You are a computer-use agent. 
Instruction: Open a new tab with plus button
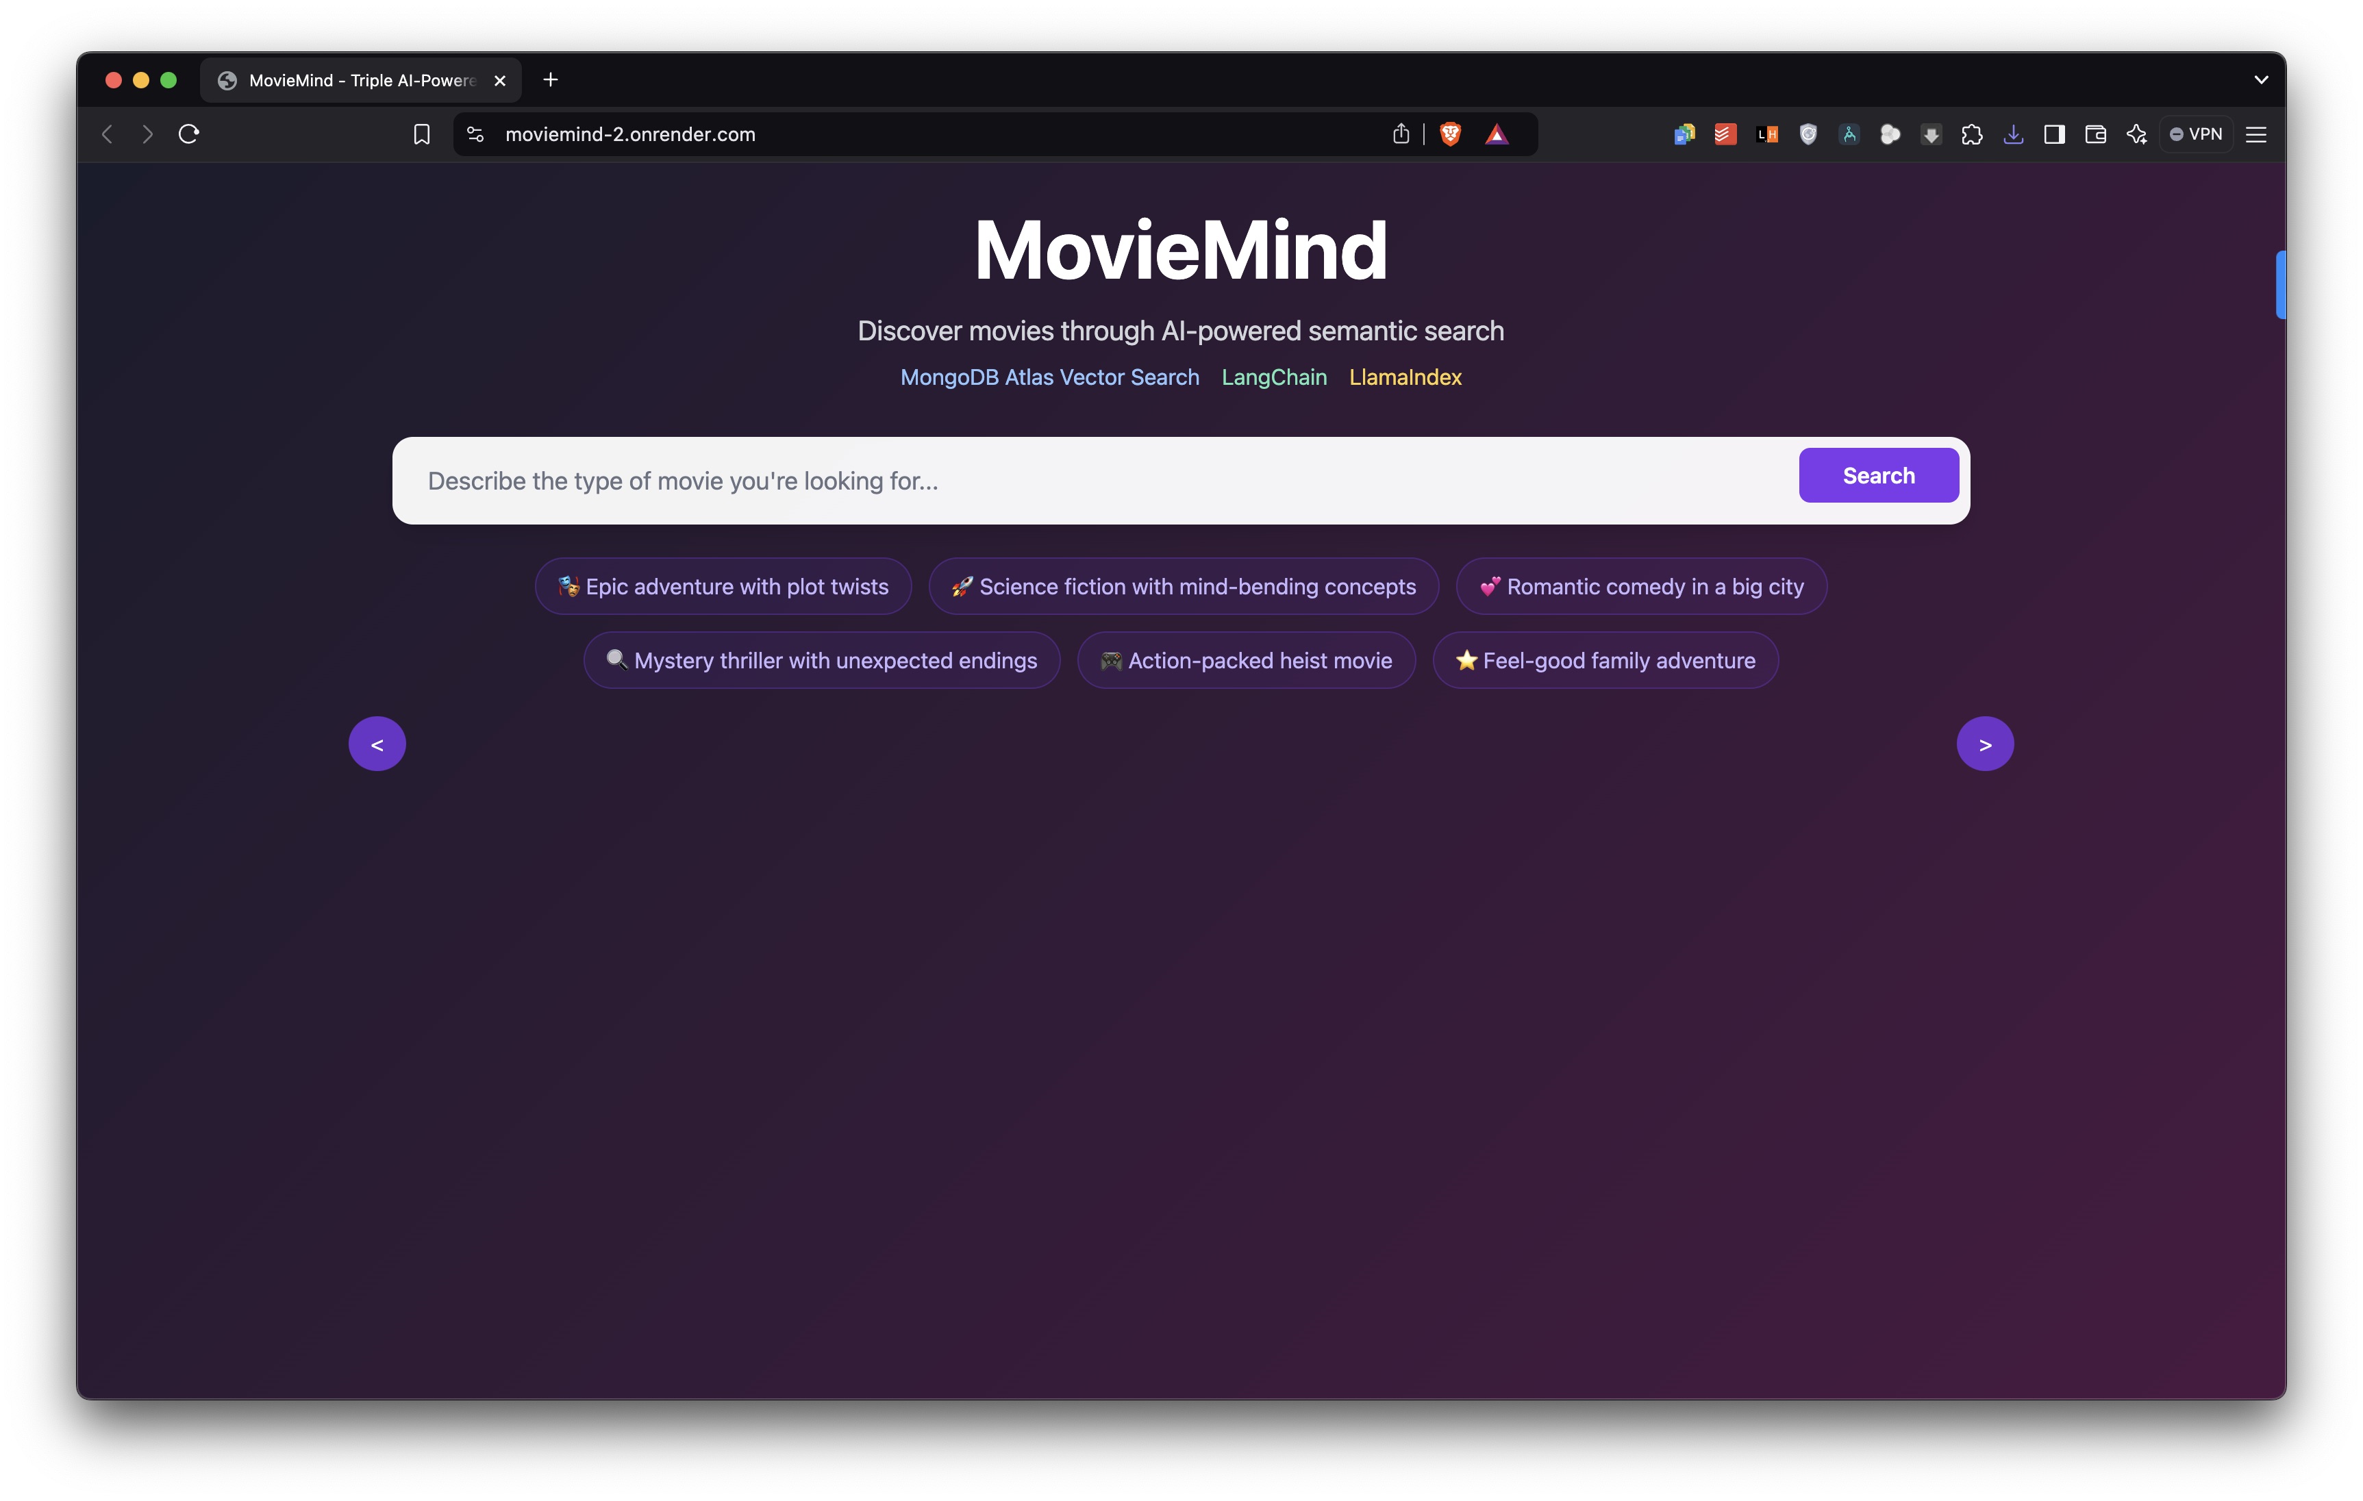(x=551, y=79)
